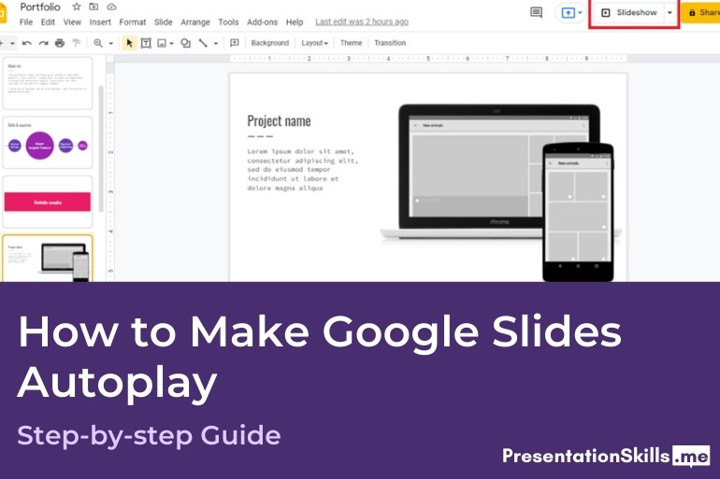Select the About me slide thumbnail

pyautogui.click(x=48, y=83)
